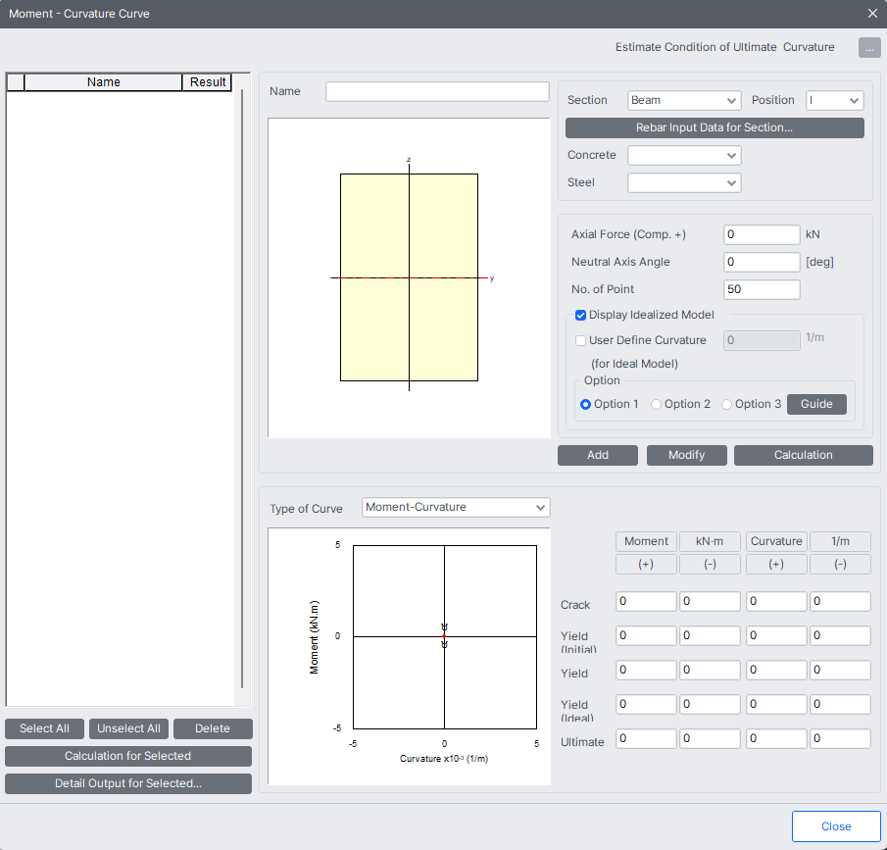887x850 pixels.
Task: Click the ellipsis button beside Estimate Condition of Ultimate Curvature
Action: tap(868, 47)
